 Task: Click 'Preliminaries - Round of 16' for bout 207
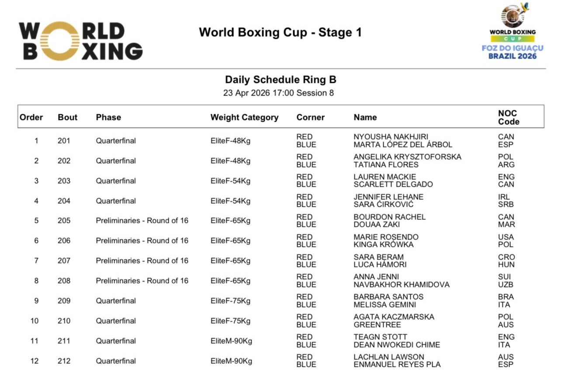point(142,261)
